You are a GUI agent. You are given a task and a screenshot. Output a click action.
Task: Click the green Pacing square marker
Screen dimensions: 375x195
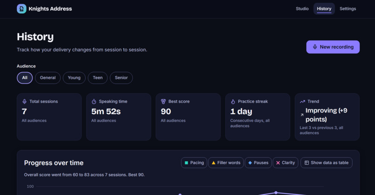(186, 163)
